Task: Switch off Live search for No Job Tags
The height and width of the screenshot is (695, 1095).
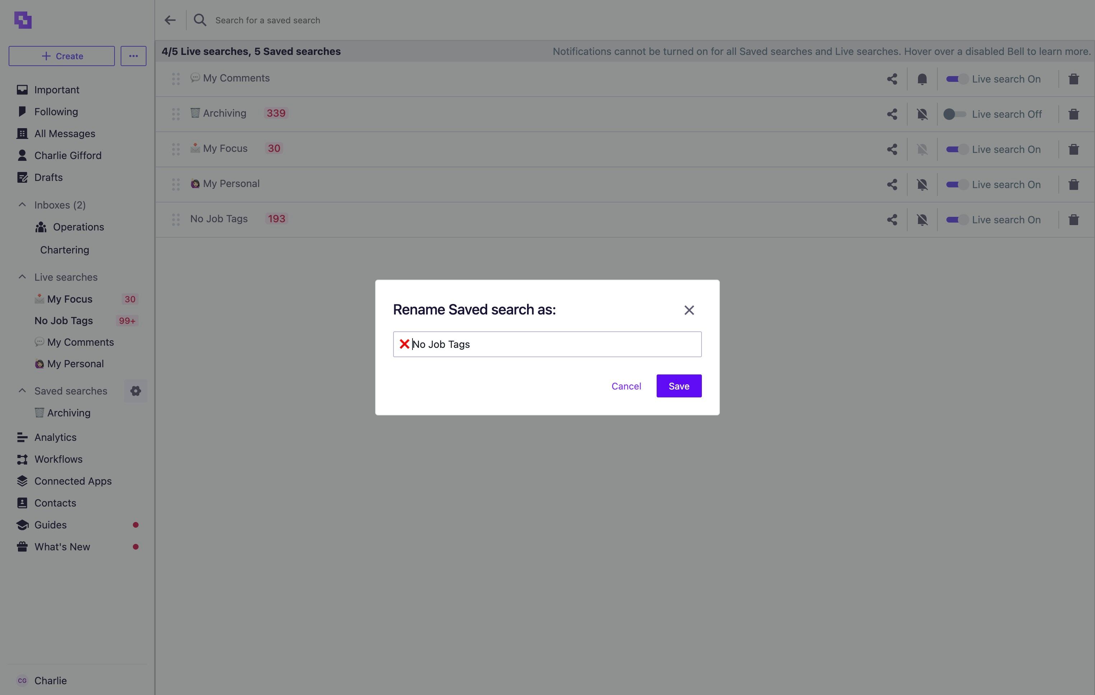Action: click(x=956, y=220)
